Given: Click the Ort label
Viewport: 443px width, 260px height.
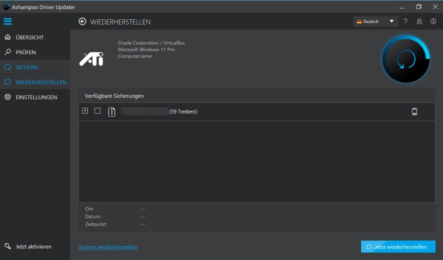Looking at the screenshot, I should (x=89, y=209).
